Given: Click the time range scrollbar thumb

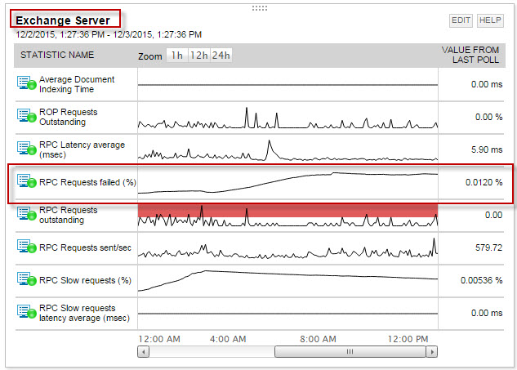Looking at the screenshot, I should (x=350, y=352).
